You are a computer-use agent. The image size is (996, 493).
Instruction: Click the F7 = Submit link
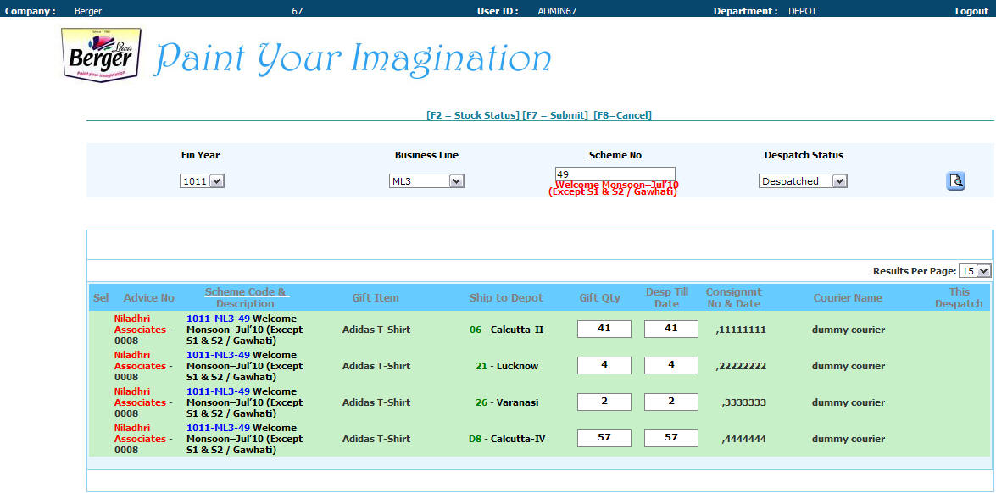tap(554, 115)
